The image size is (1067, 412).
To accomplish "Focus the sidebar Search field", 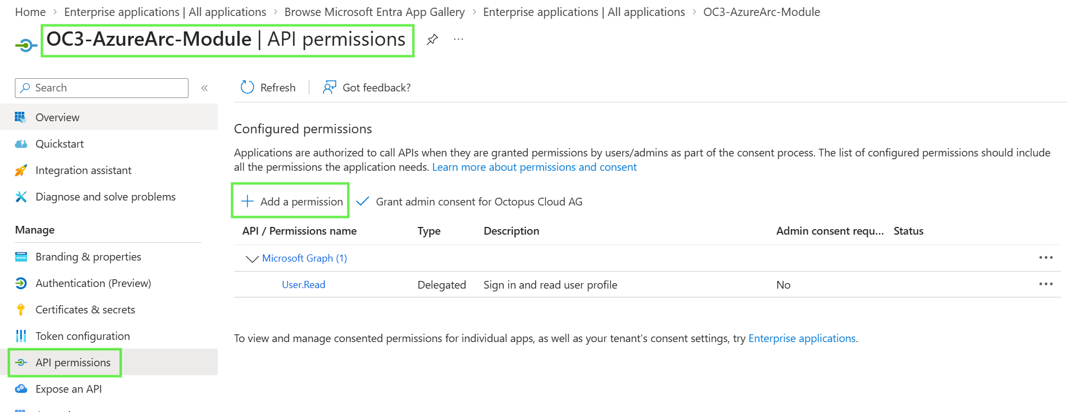I will 102,88.
